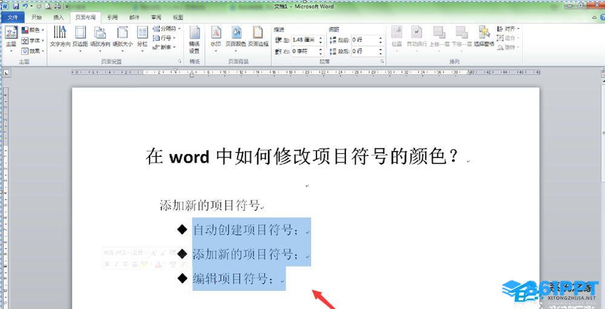Click the 段后 (spacing after) stepper arrows
This screenshot has height=309, width=605.
pyautogui.click(x=381, y=51)
